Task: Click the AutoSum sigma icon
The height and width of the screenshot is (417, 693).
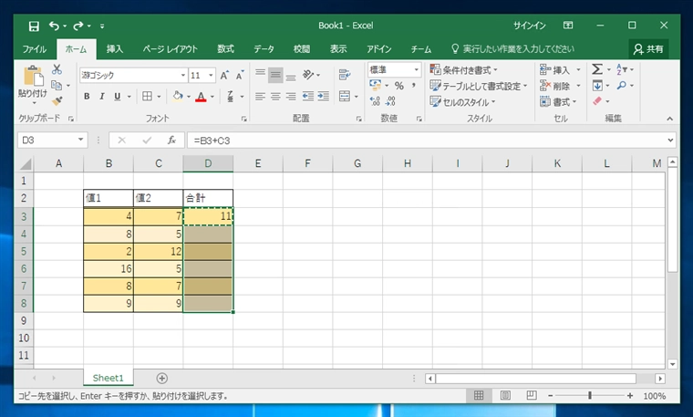Action: point(597,69)
